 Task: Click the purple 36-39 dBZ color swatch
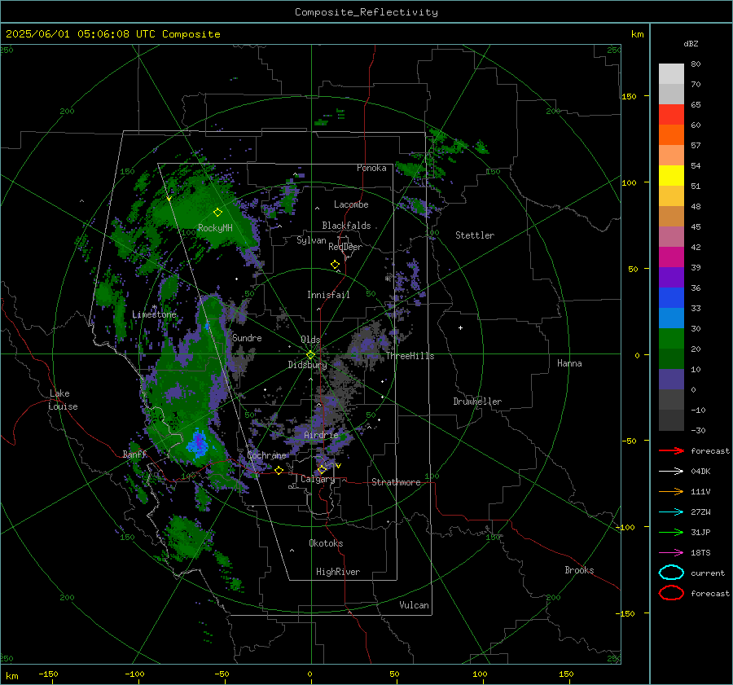click(x=671, y=278)
